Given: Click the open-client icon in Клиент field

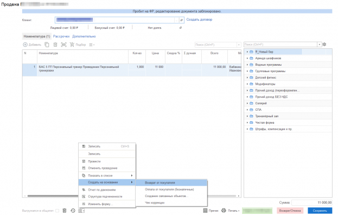Looking at the screenshot, I should tap(182, 20).
